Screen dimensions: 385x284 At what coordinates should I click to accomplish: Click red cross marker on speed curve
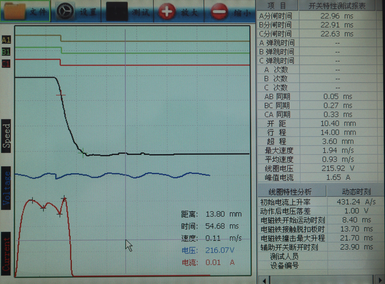[61, 95]
